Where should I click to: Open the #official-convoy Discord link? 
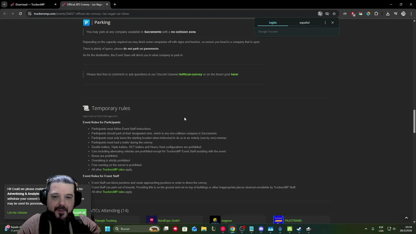coord(190,74)
